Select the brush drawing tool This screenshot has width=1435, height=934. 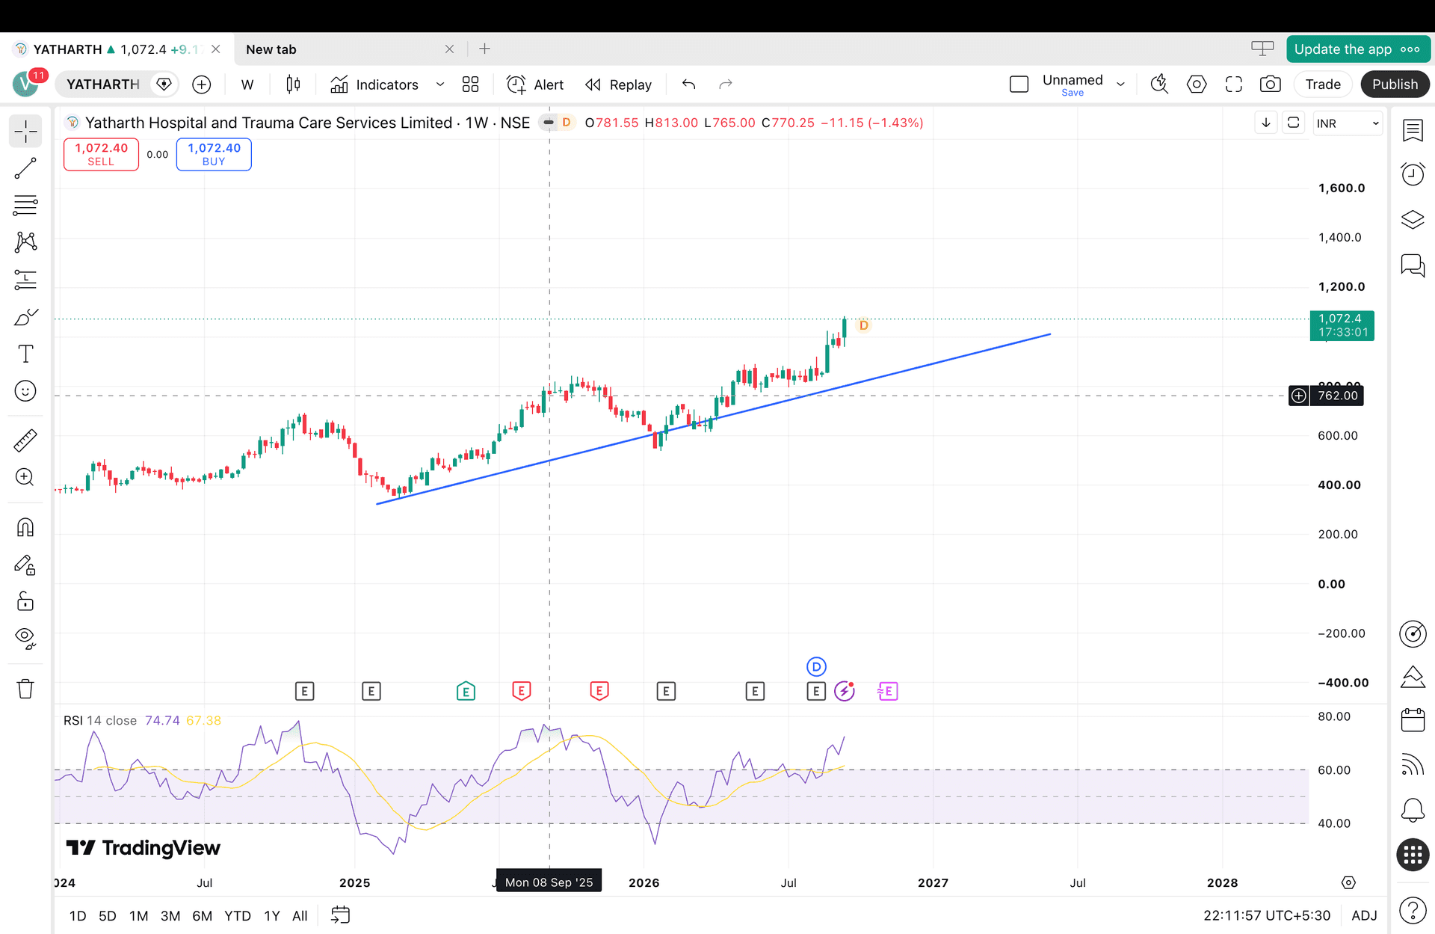pos(25,317)
